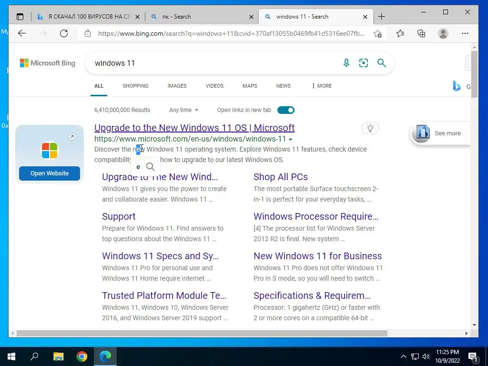
Task: Open Edge settings and more menu
Action: tap(465, 33)
